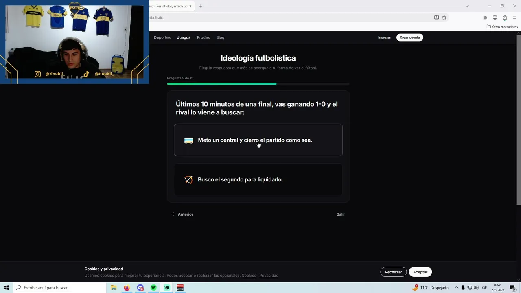The image size is (521, 293).
Task: Open the green Streamlabs taskbar icon
Action: (x=167, y=288)
